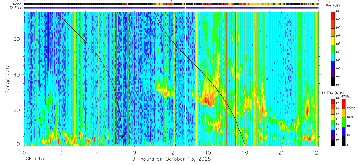Click the "Range Gate" y-axis title
Image resolution: width=358 pixels, height=165 pixels.
[x=7, y=79]
